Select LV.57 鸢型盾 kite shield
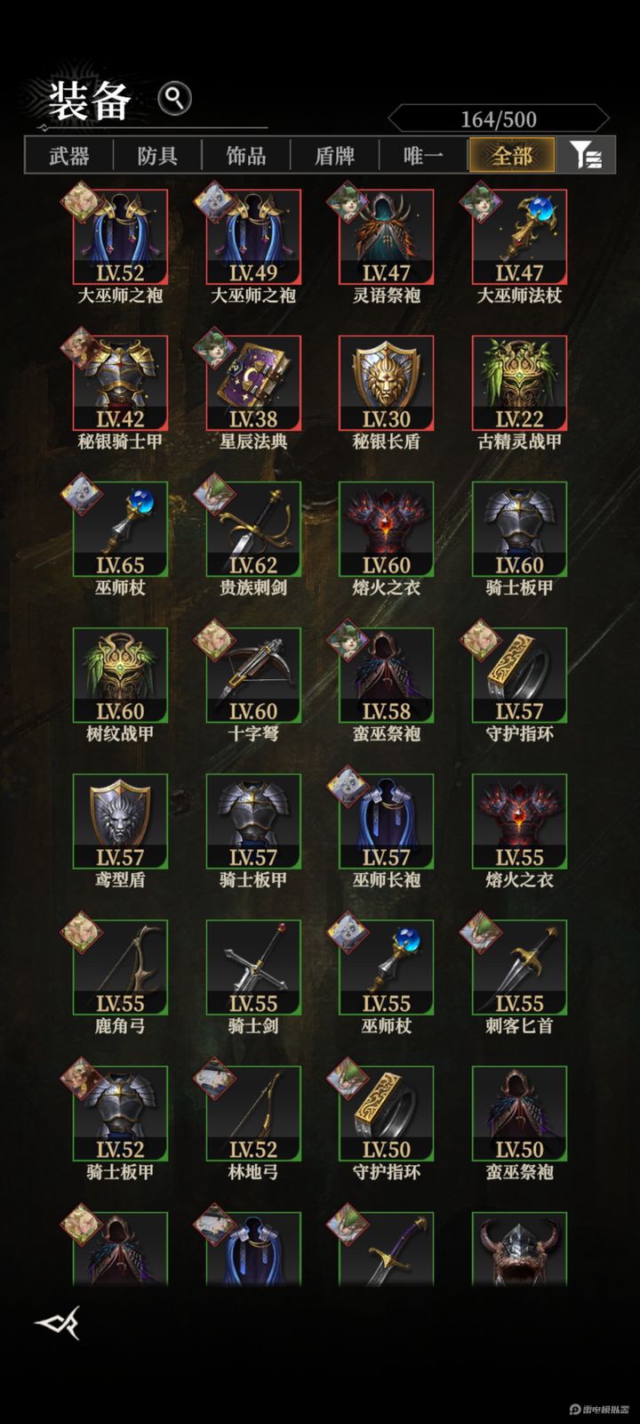The width and height of the screenshot is (640, 1424). [119, 821]
